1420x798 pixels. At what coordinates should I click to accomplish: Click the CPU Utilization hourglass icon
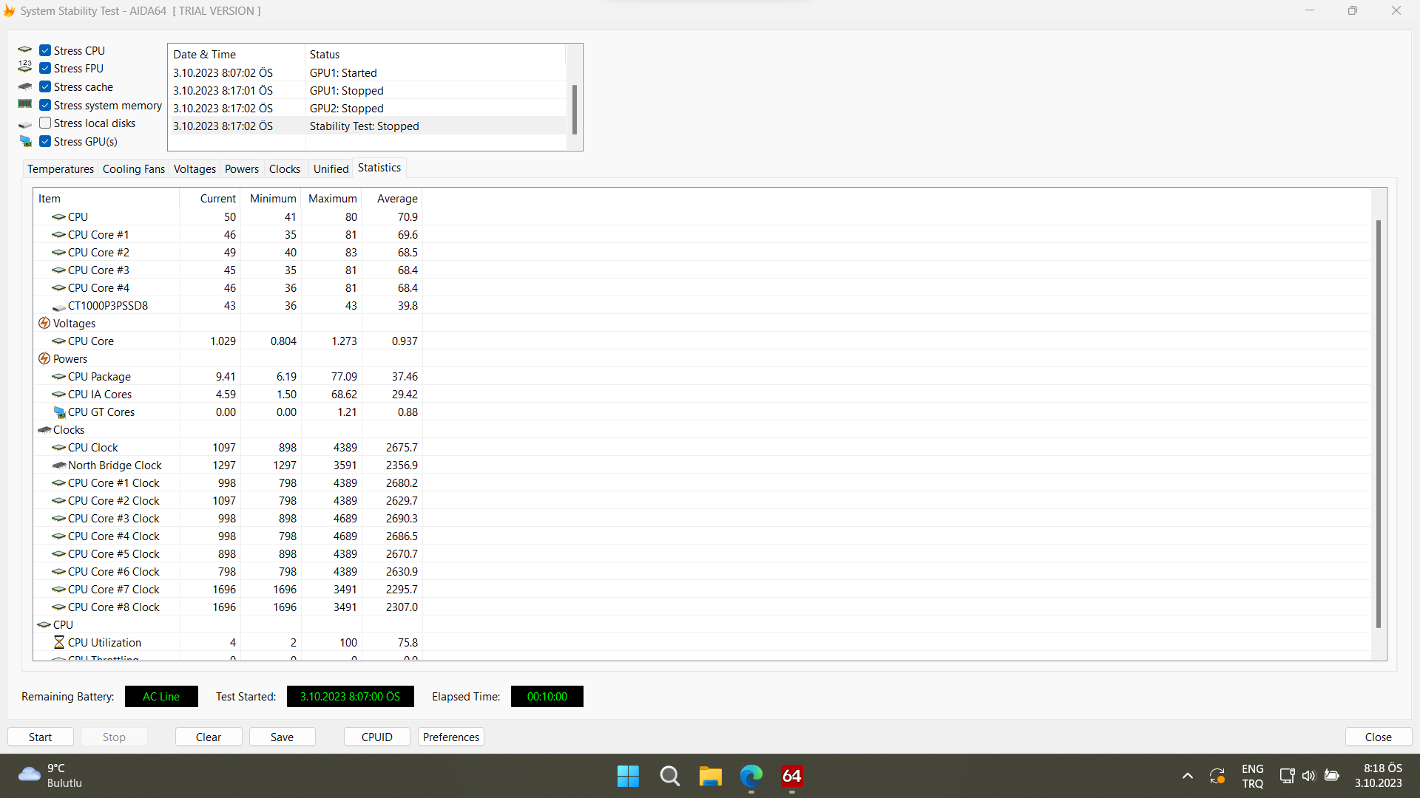coord(59,642)
